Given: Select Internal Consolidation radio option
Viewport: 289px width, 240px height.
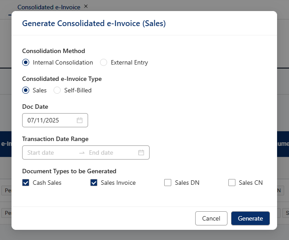Looking at the screenshot, I should (x=26, y=62).
